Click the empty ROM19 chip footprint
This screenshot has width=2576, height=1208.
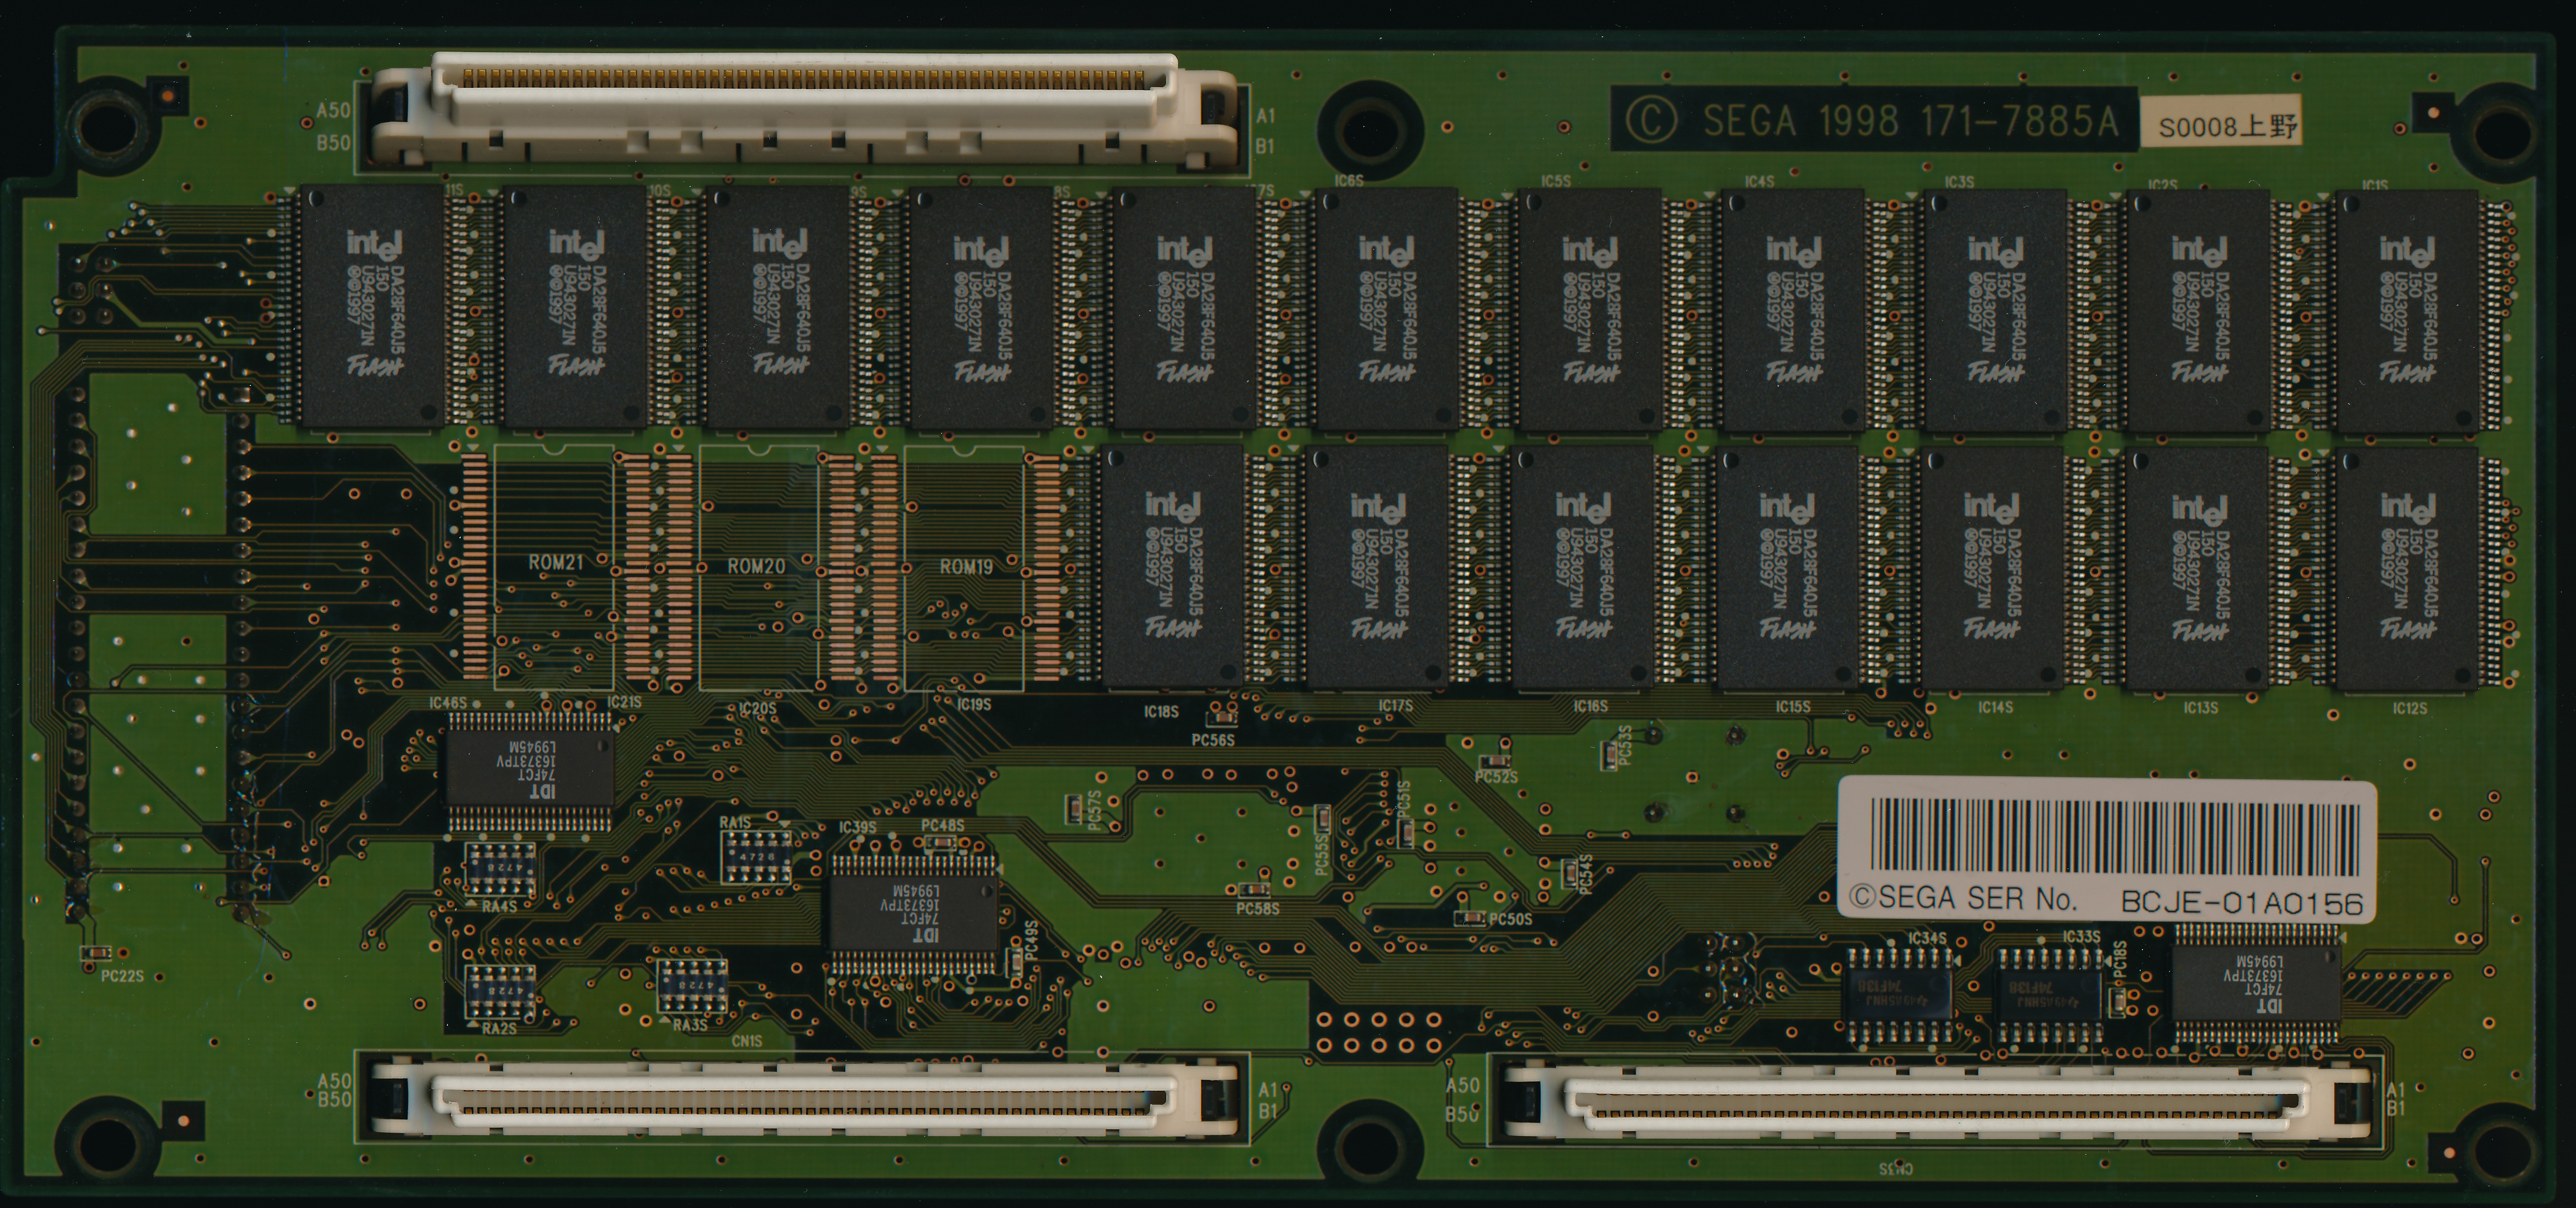(964, 567)
